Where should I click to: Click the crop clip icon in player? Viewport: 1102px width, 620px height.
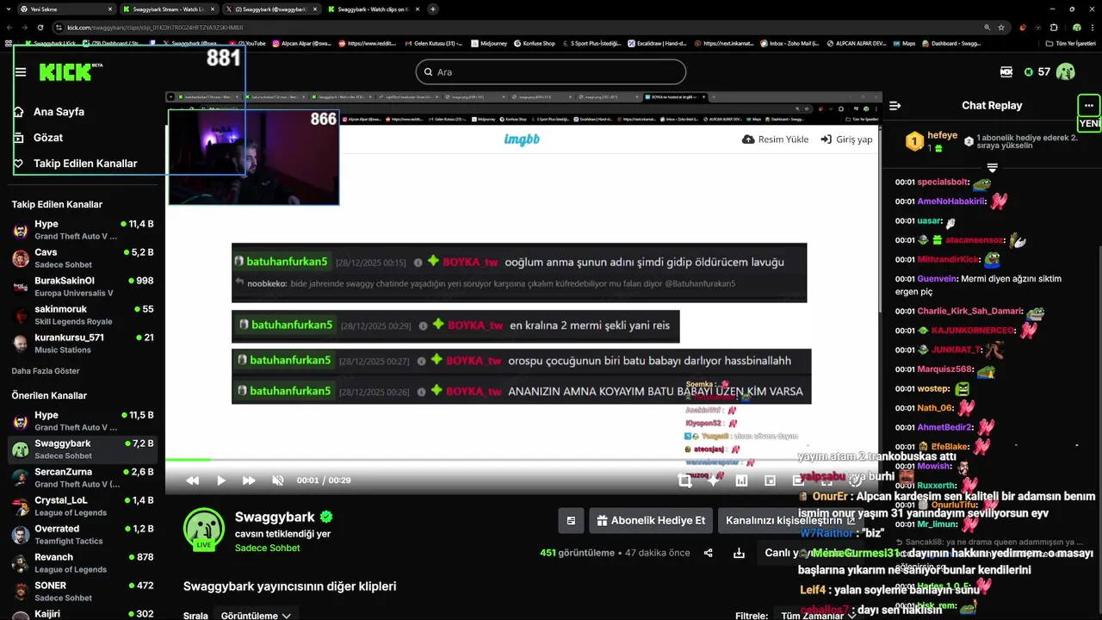pos(685,480)
